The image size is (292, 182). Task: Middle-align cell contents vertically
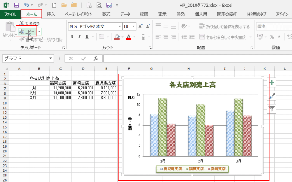pos(166,26)
